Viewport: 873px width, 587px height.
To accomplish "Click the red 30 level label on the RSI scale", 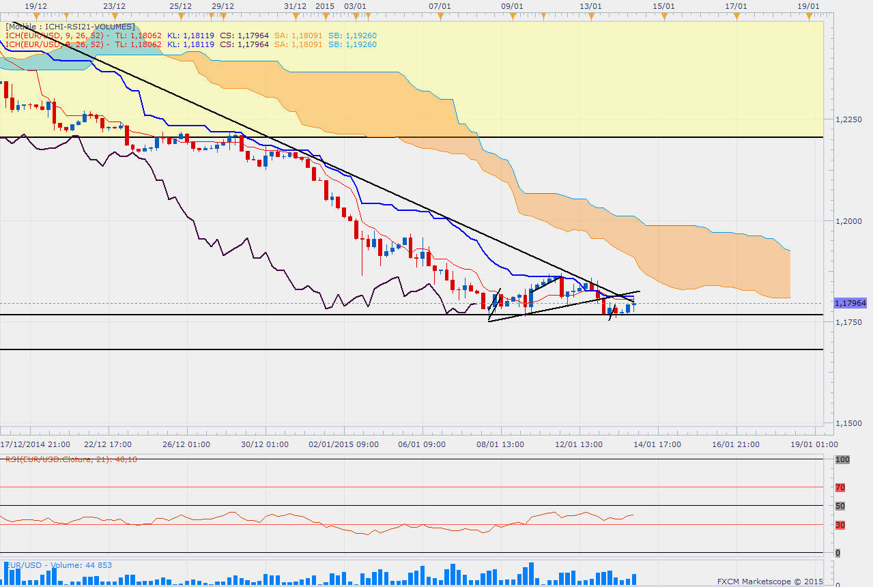I will 840,524.
